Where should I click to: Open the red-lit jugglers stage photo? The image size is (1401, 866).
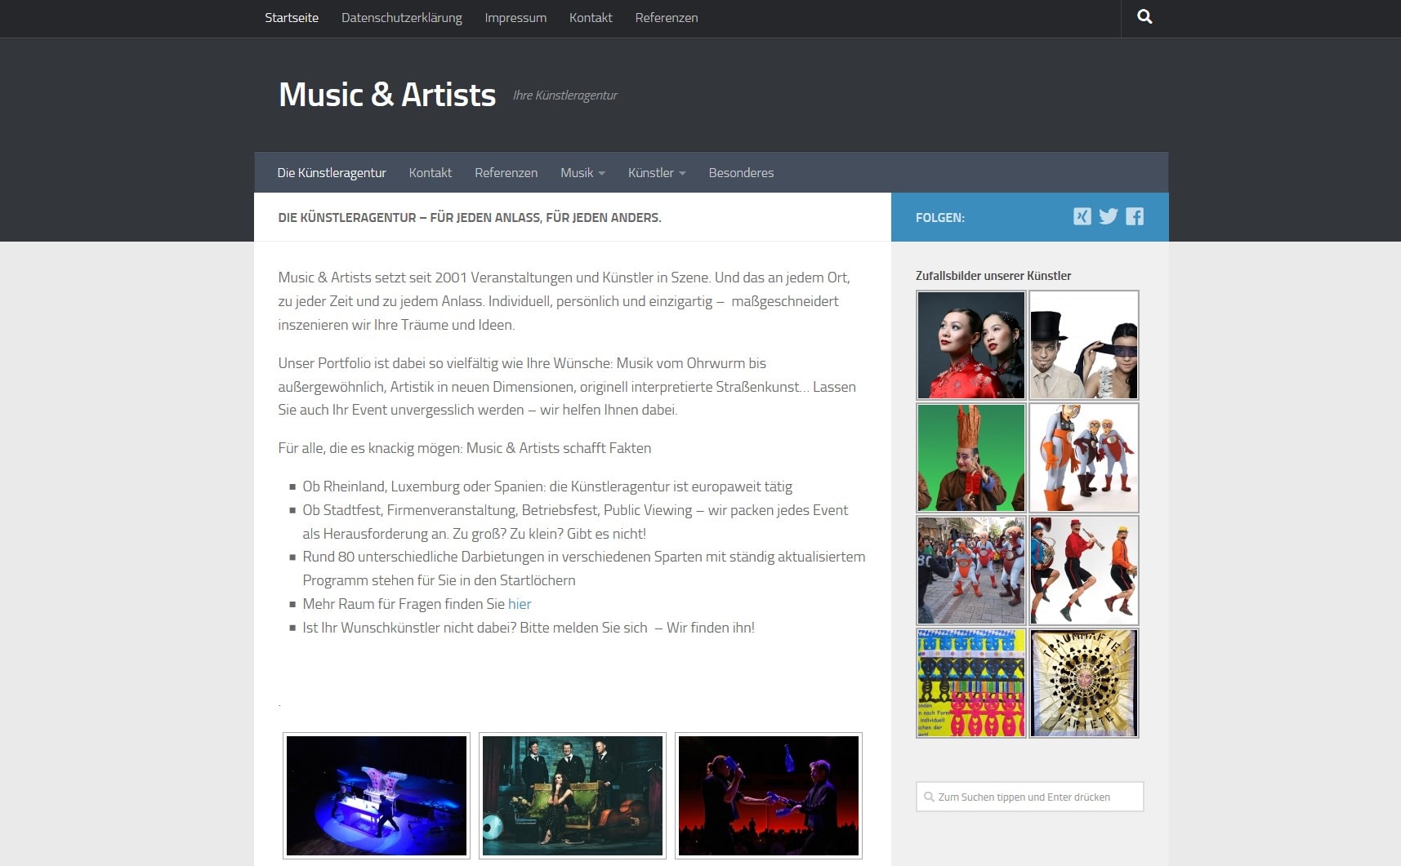[x=769, y=796]
